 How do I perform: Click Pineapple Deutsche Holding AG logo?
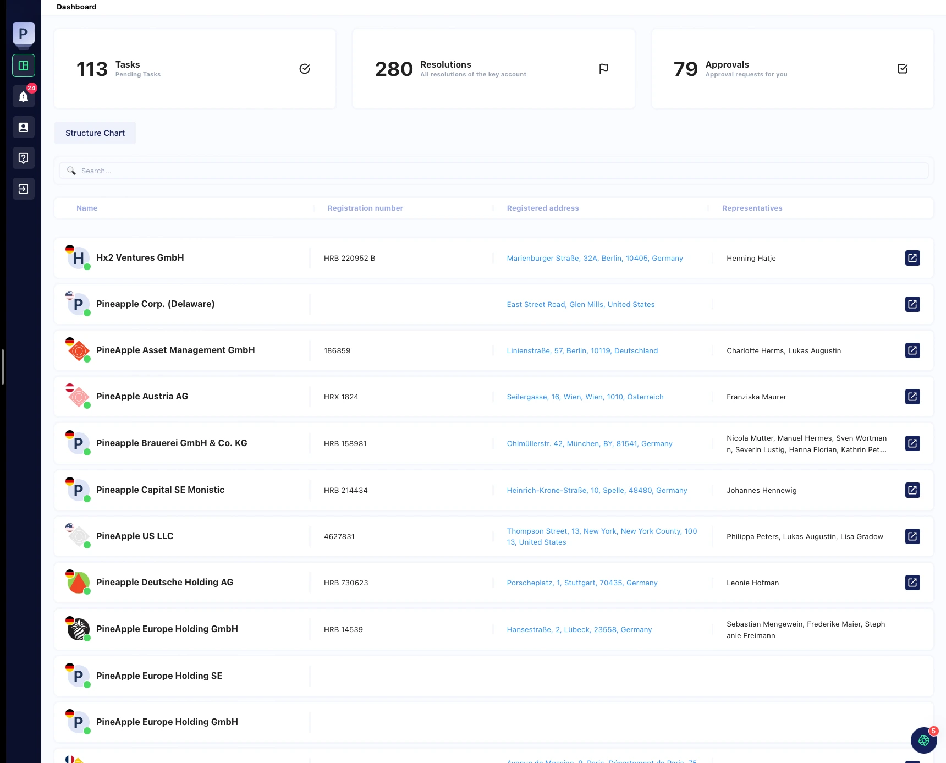pos(79,583)
